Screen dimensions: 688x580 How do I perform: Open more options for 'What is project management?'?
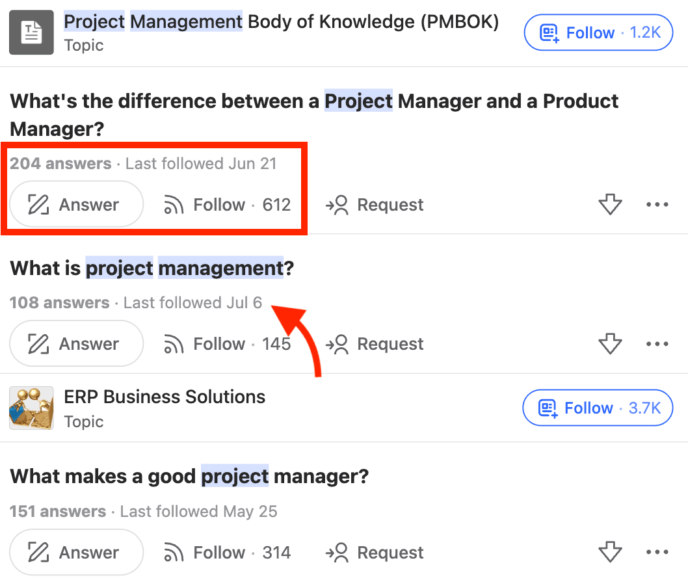point(657,344)
